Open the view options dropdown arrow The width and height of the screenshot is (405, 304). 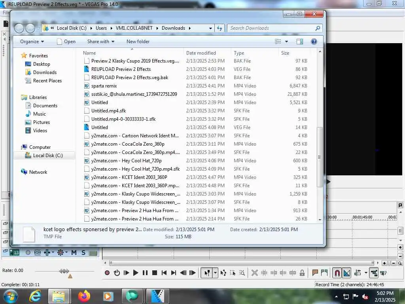tap(286, 42)
